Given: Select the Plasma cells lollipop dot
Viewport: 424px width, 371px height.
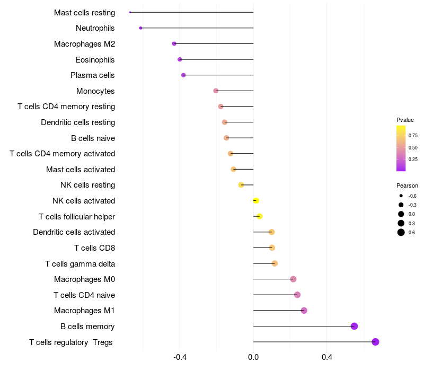Looking at the screenshot, I should pos(183,75).
